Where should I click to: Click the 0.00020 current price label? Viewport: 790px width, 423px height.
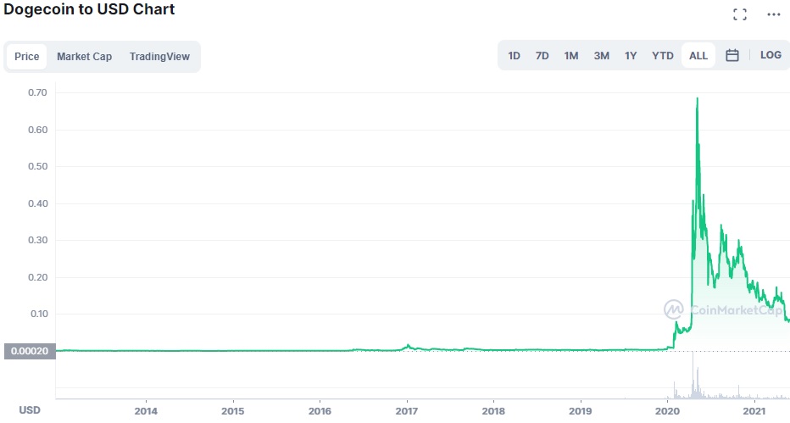(x=30, y=351)
